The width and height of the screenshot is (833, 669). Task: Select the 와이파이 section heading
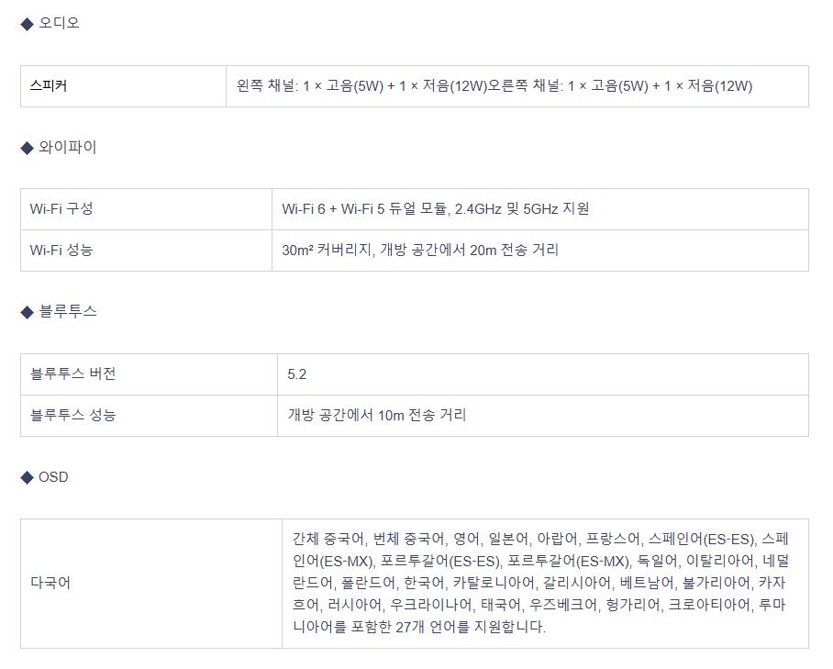68,147
